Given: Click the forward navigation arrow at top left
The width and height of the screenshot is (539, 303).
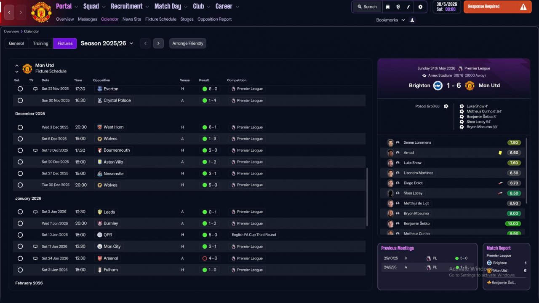Looking at the screenshot, I should click(21, 12).
